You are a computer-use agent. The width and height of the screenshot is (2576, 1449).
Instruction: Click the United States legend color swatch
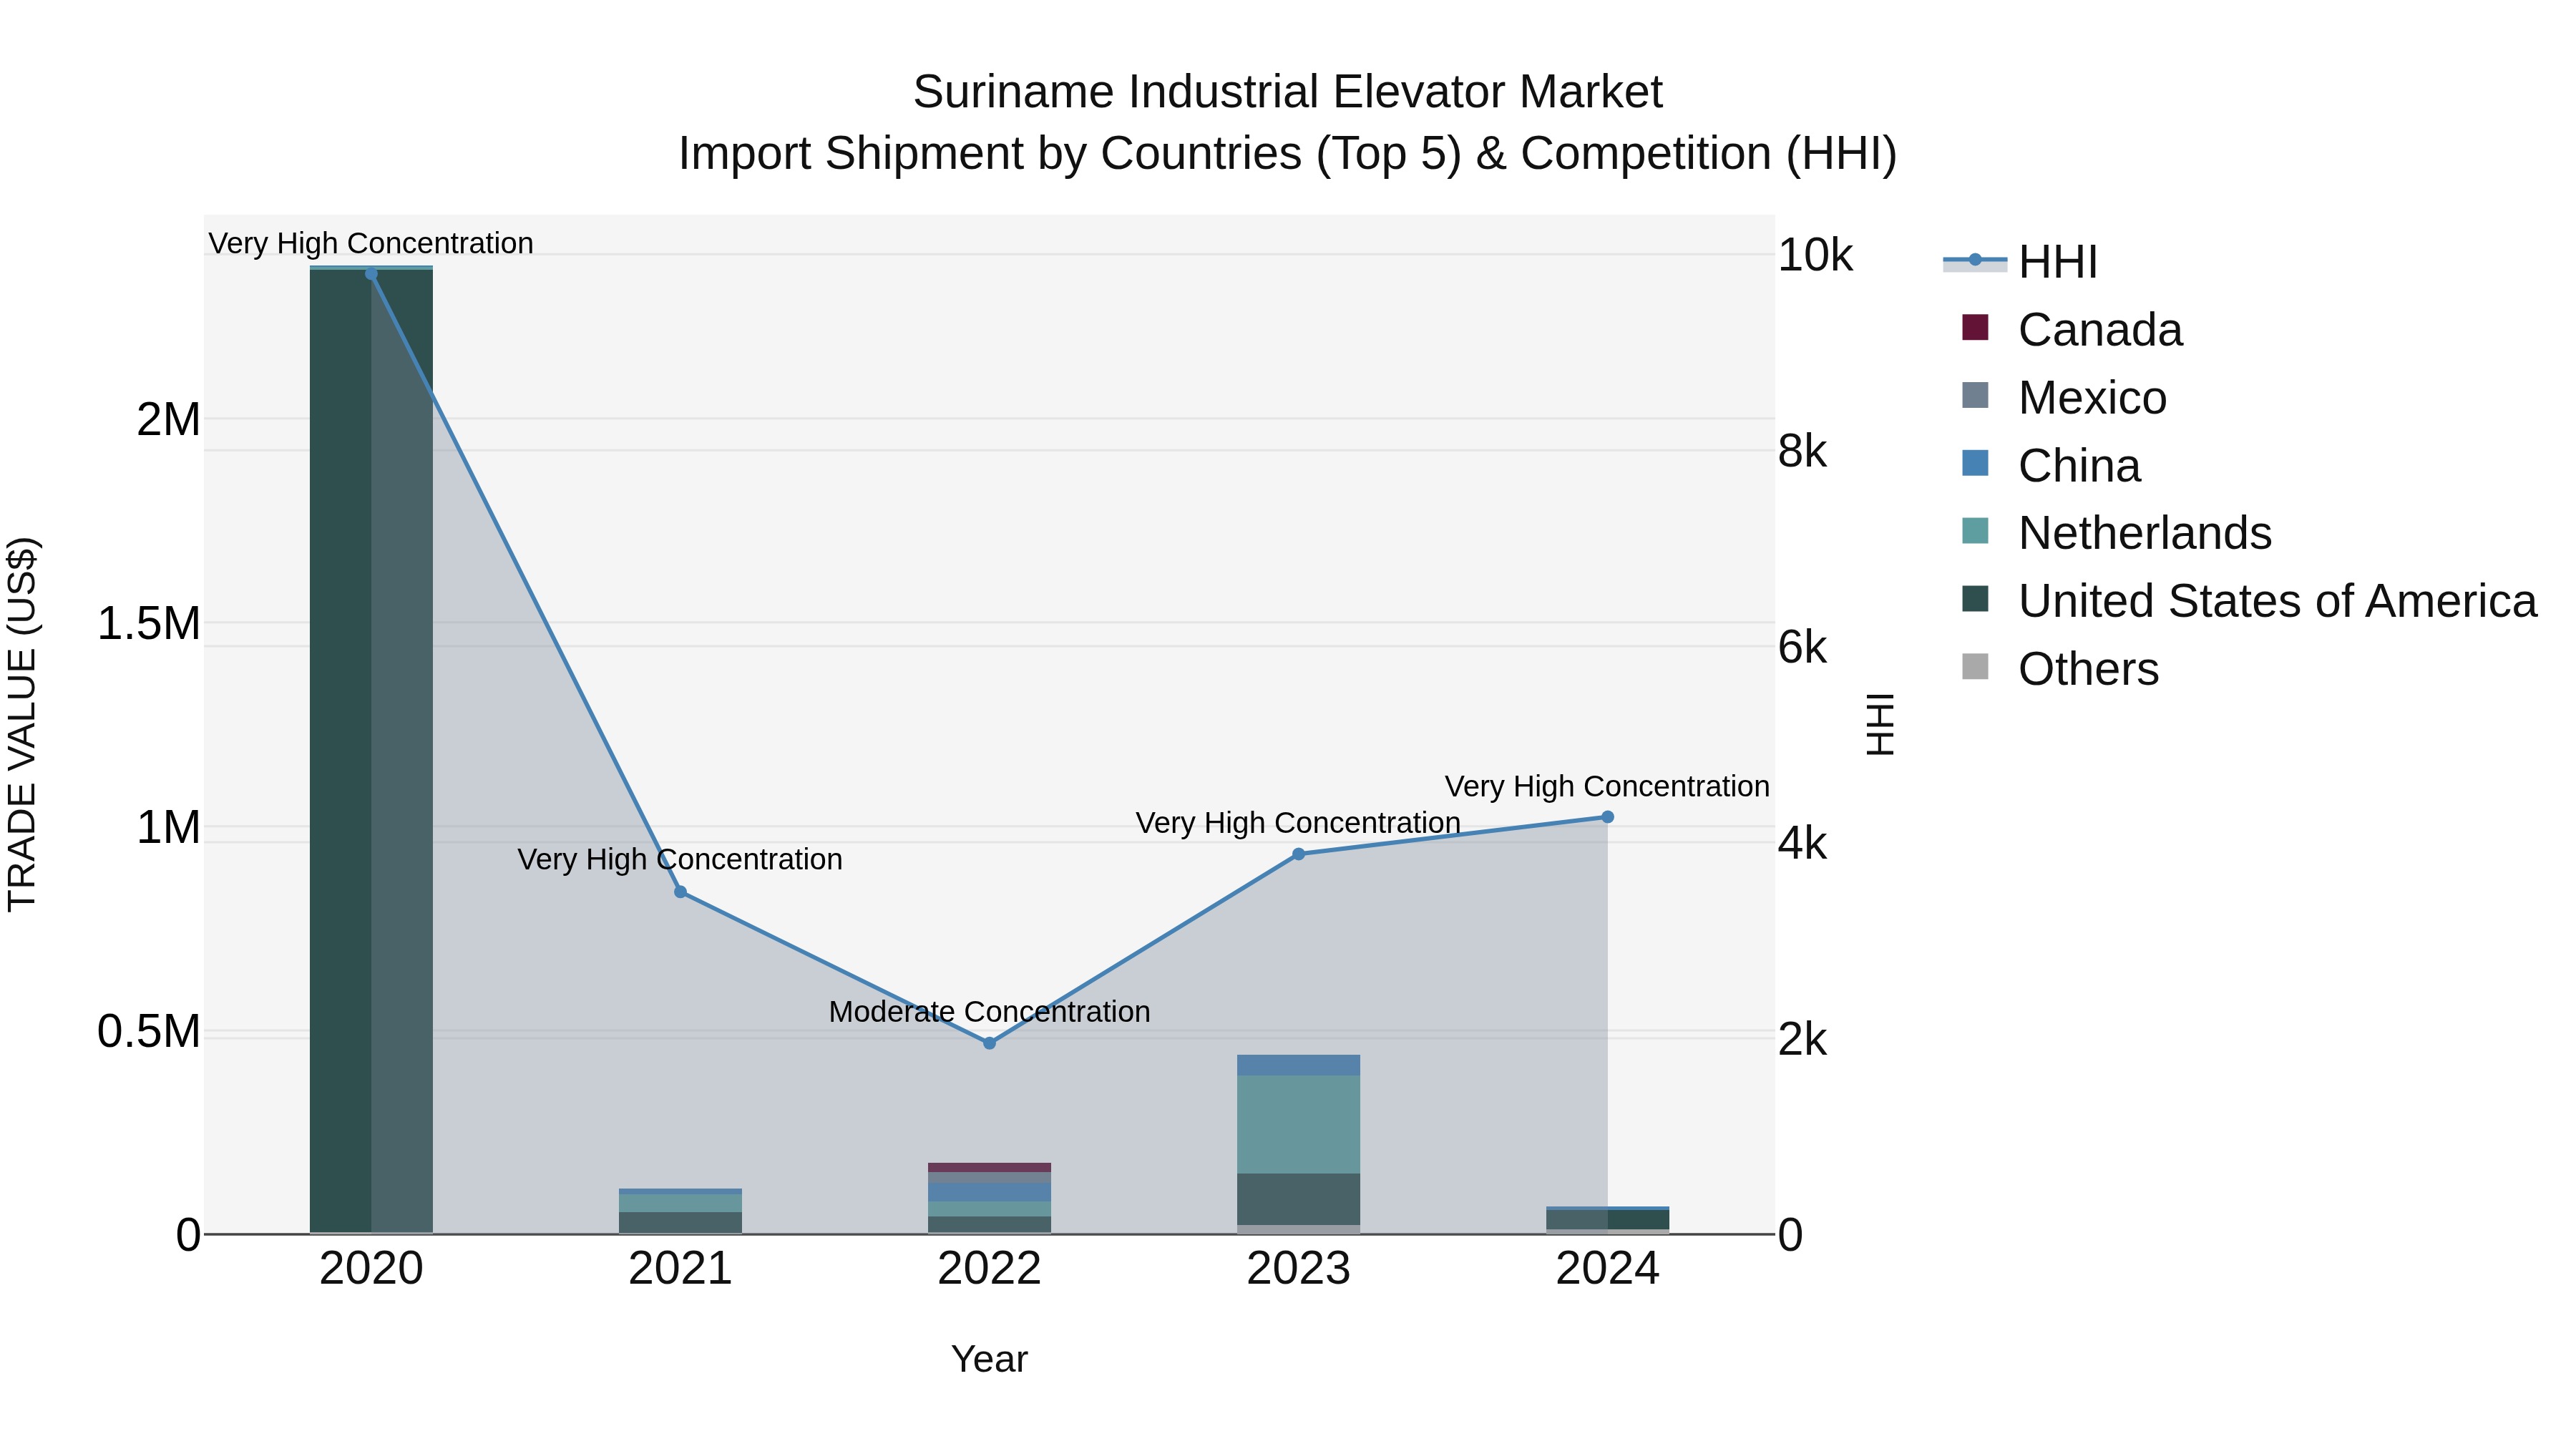pyautogui.click(x=1975, y=599)
